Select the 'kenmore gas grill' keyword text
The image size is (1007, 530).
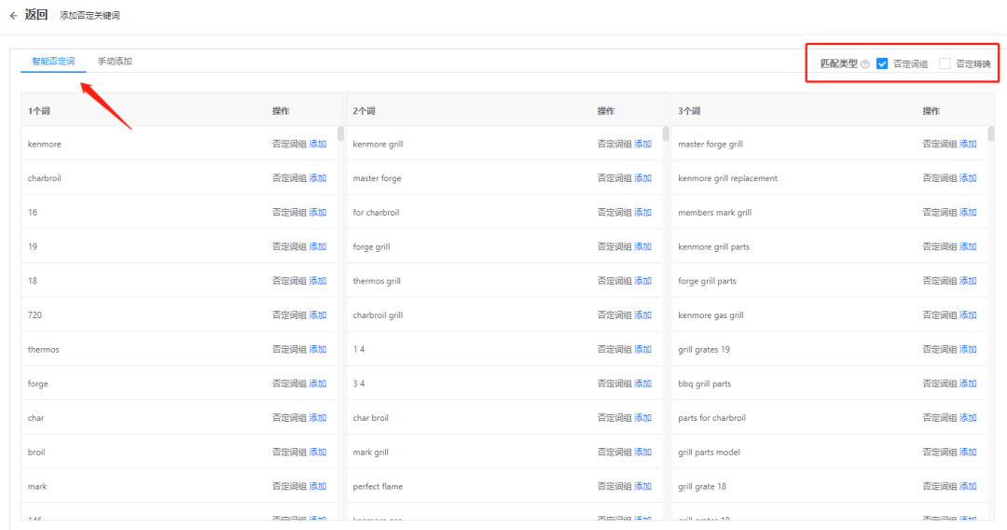click(x=710, y=314)
